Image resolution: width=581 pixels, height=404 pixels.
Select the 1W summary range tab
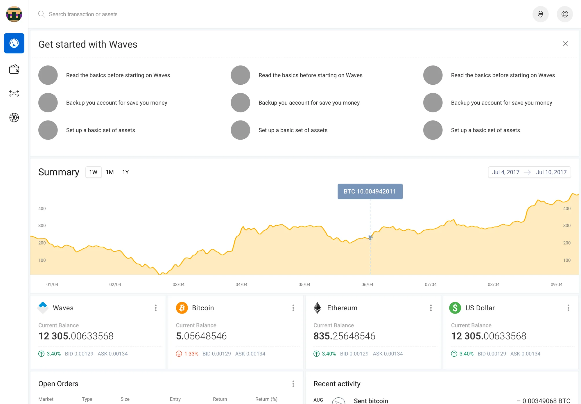[93, 172]
